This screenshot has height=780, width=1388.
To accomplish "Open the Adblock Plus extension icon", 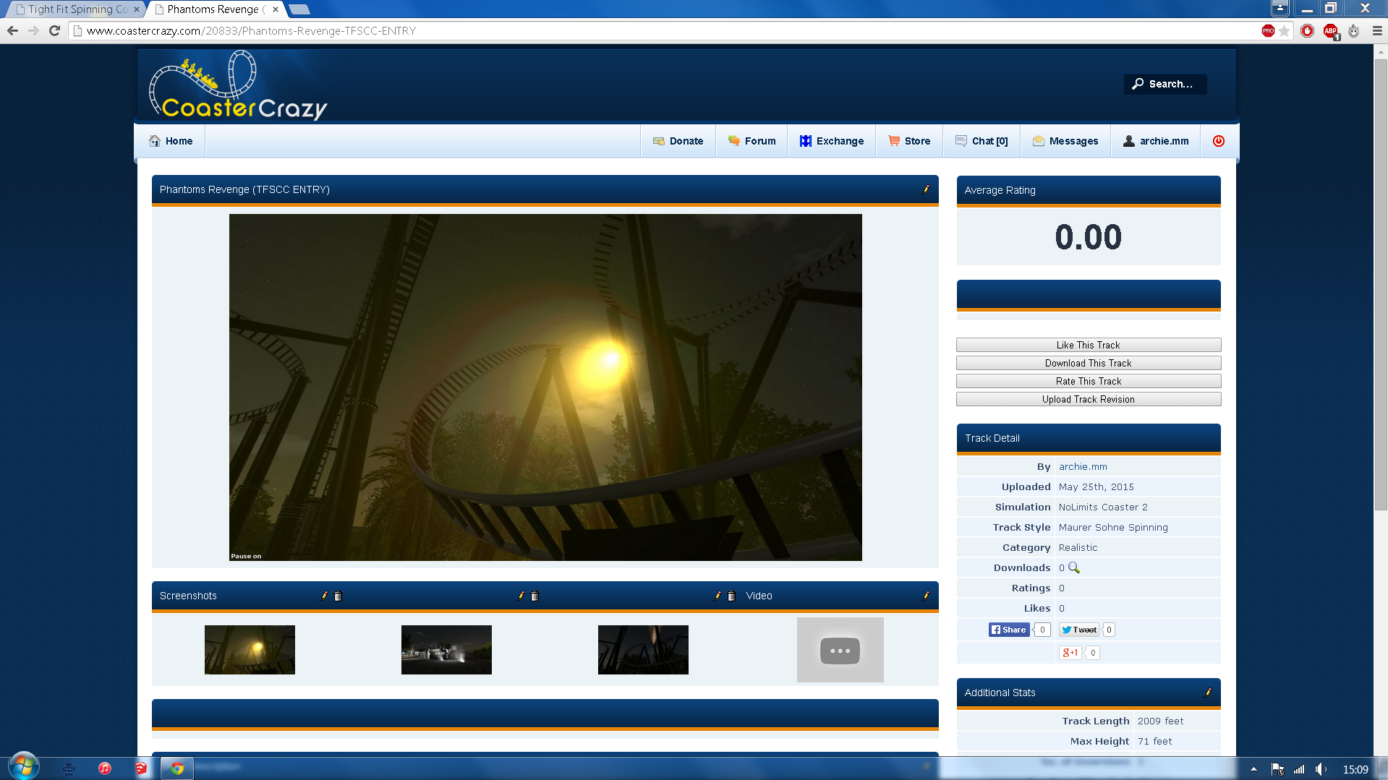I will click(x=1330, y=30).
